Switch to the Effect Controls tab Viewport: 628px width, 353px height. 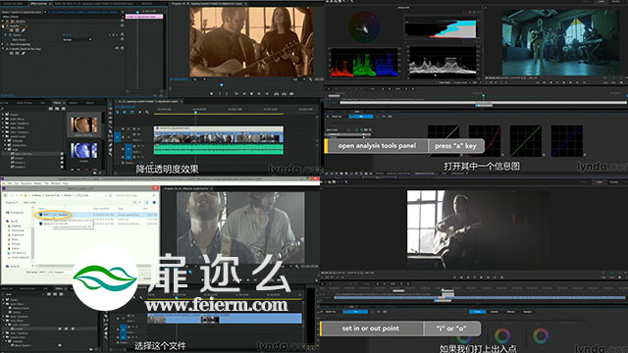pos(39,4)
